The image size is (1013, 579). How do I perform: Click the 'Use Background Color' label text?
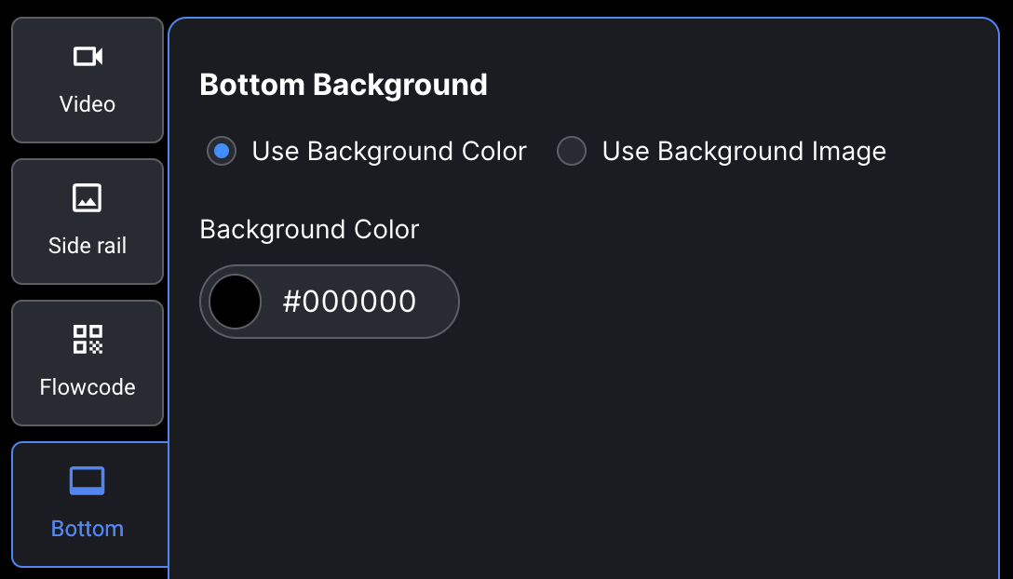389,151
